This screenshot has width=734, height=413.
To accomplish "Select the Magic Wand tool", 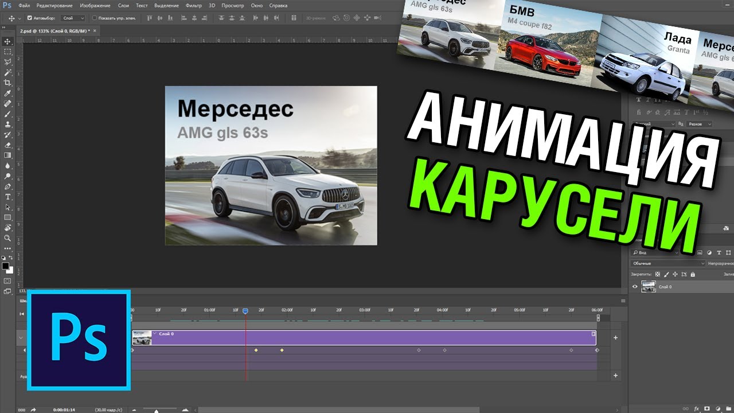I will [x=7, y=72].
